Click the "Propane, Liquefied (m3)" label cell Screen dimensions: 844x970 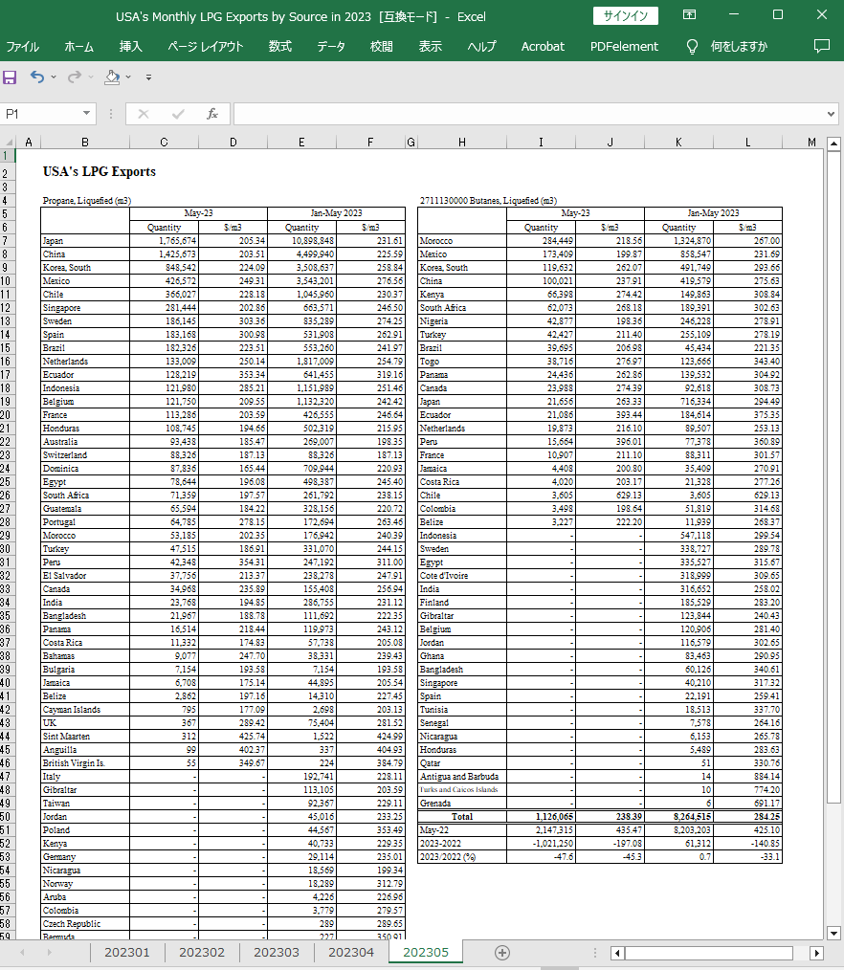coord(87,201)
